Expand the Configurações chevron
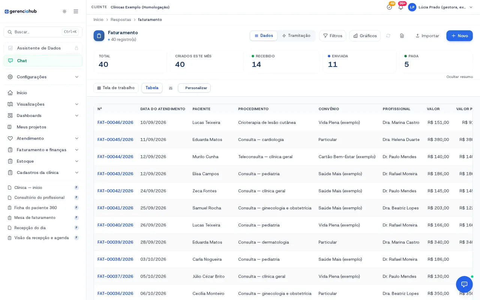The image size is (480, 300). 77,77
